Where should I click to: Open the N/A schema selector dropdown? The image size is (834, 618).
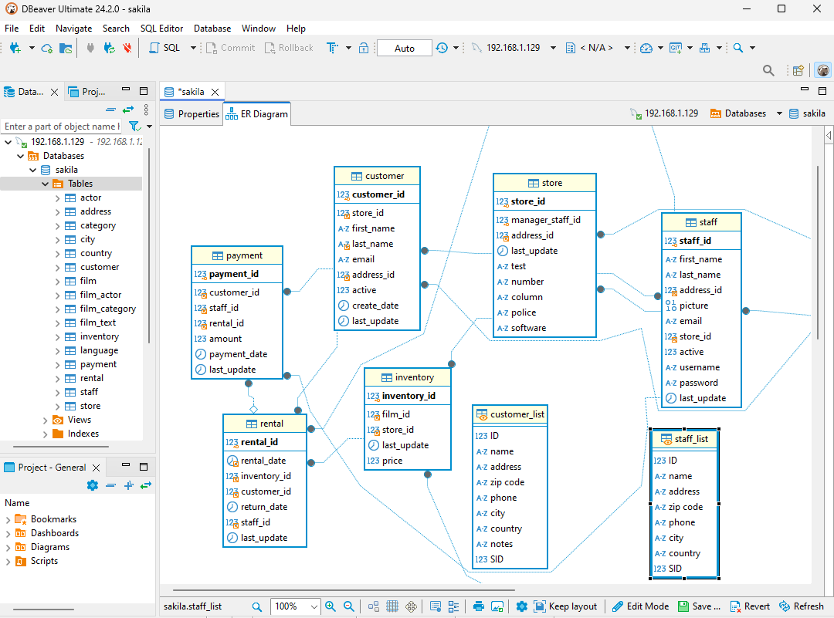[x=627, y=48]
